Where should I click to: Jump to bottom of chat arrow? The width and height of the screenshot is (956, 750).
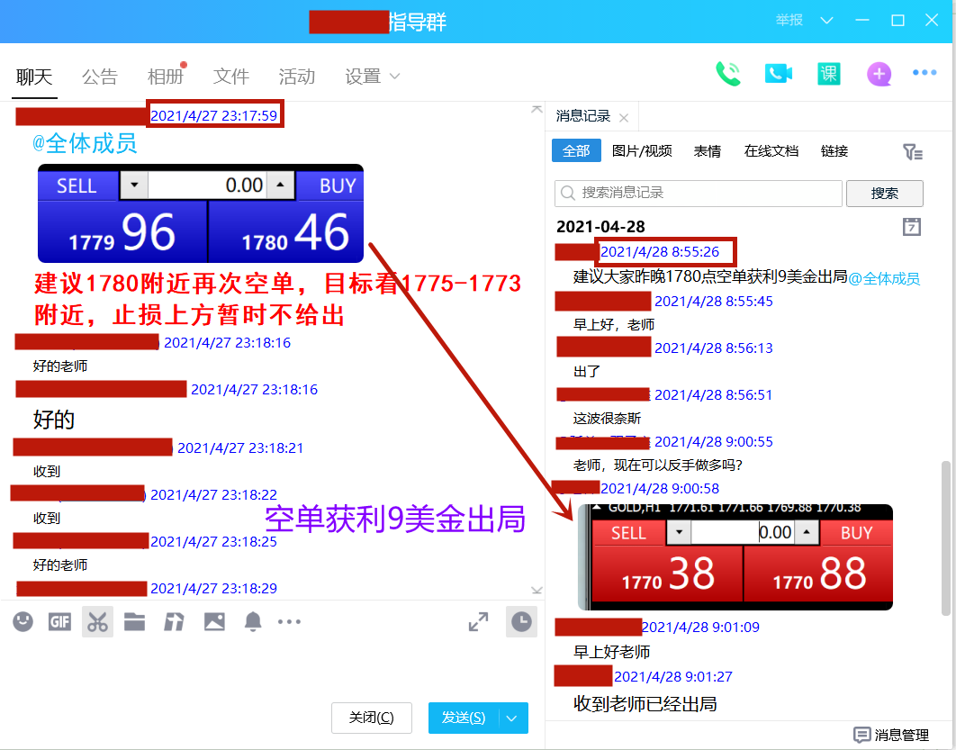pyautogui.click(x=537, y=590)
